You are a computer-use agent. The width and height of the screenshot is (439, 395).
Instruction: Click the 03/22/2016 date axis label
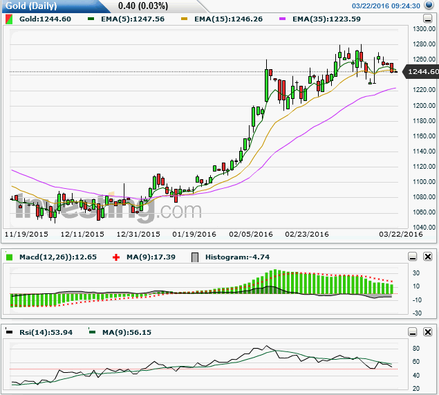click(401, 235)
